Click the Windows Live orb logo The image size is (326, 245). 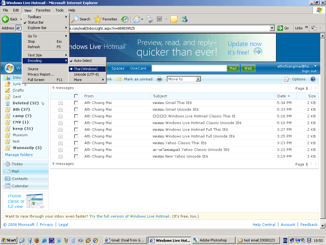9,68
